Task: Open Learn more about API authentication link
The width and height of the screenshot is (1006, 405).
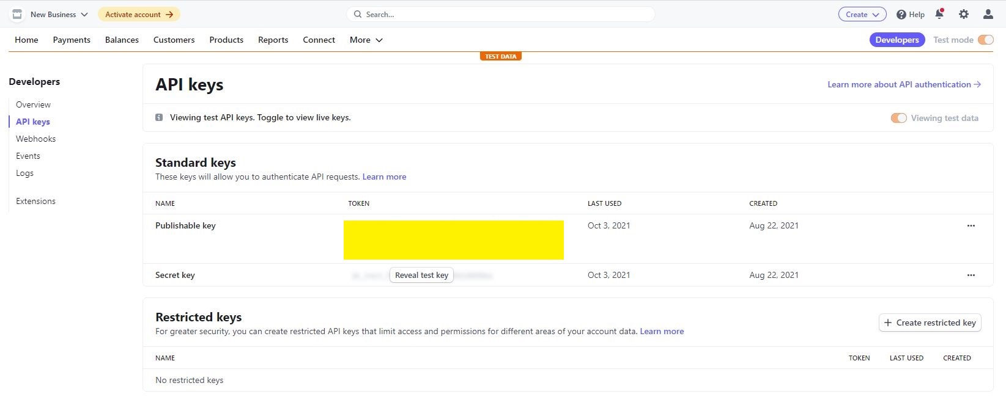Action: coord(903,84)
